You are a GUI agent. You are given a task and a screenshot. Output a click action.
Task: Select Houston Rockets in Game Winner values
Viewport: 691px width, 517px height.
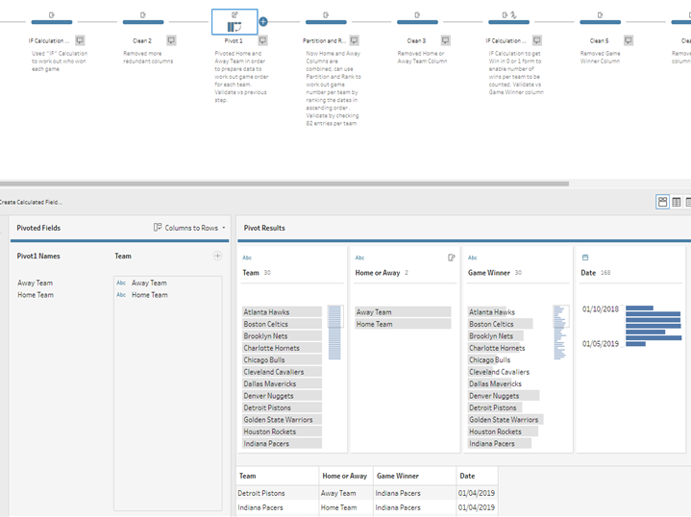point(504,431)
